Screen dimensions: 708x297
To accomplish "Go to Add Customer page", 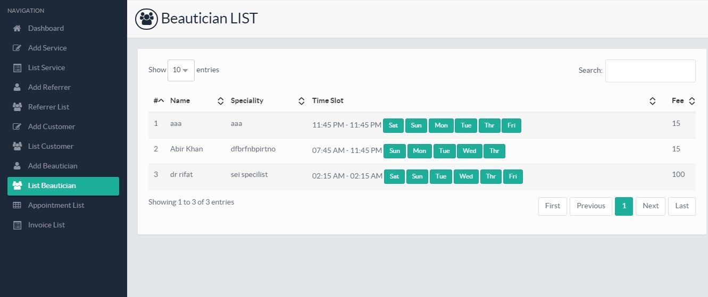I will tap(52, 126).
